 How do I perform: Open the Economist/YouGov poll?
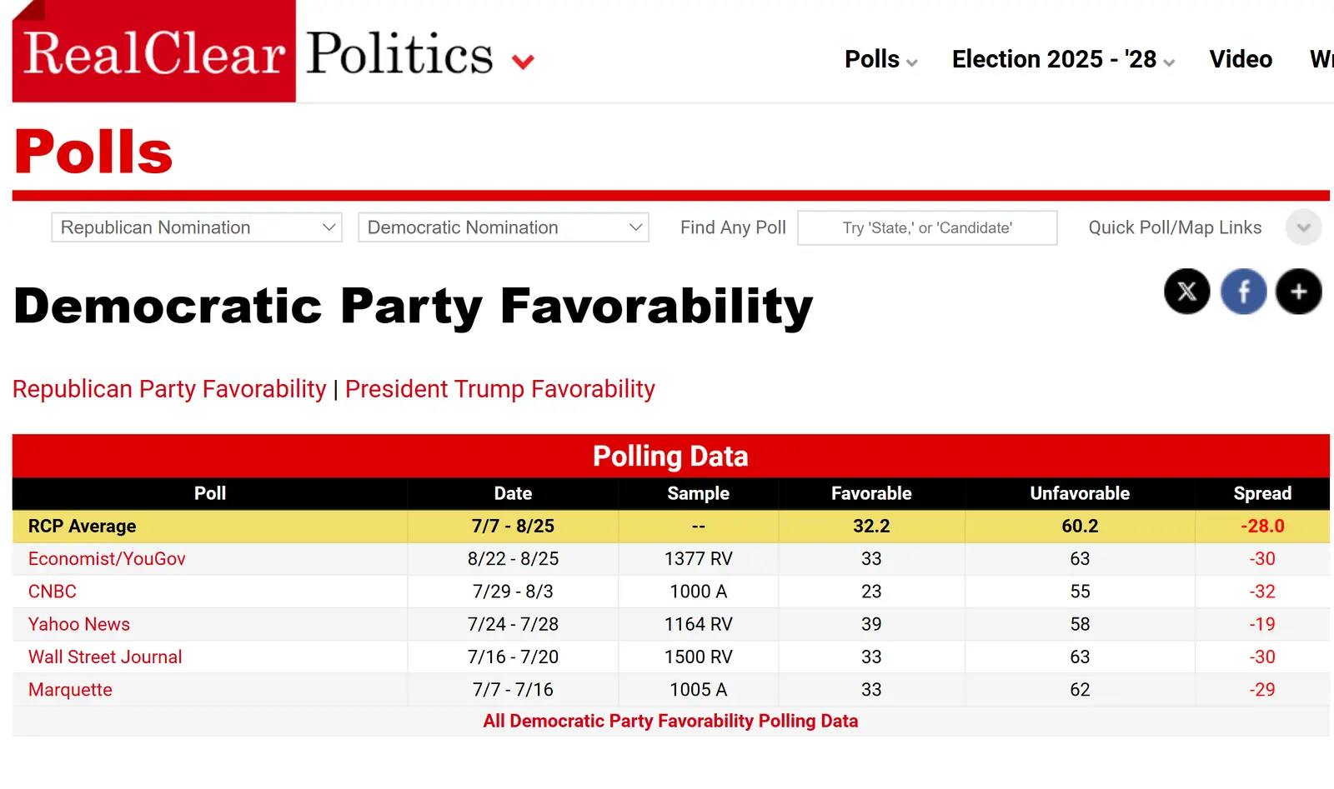click(107, 559)
